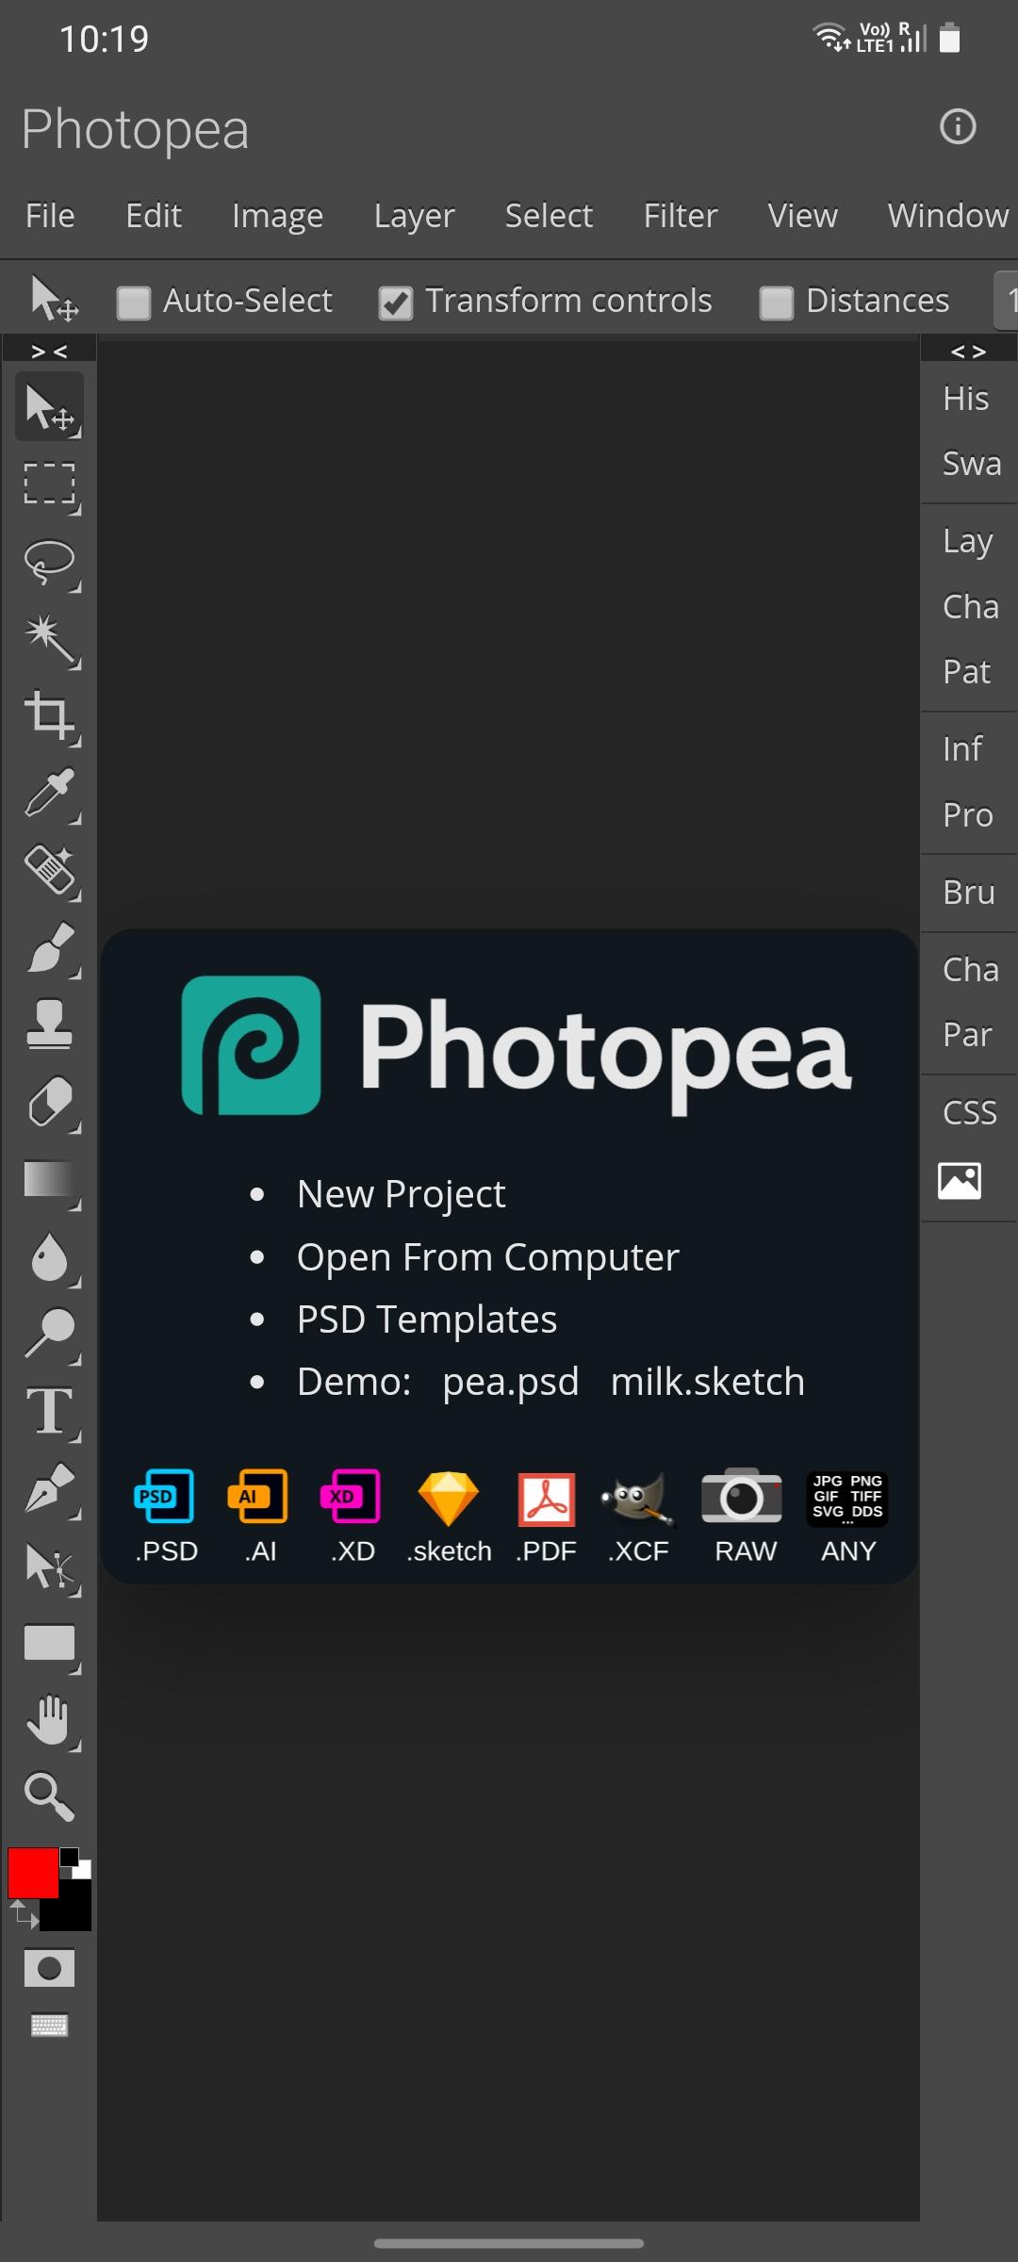Click Open From Computer
Viewport: 1018px width, 2262px height.
tap(487, 1257)
